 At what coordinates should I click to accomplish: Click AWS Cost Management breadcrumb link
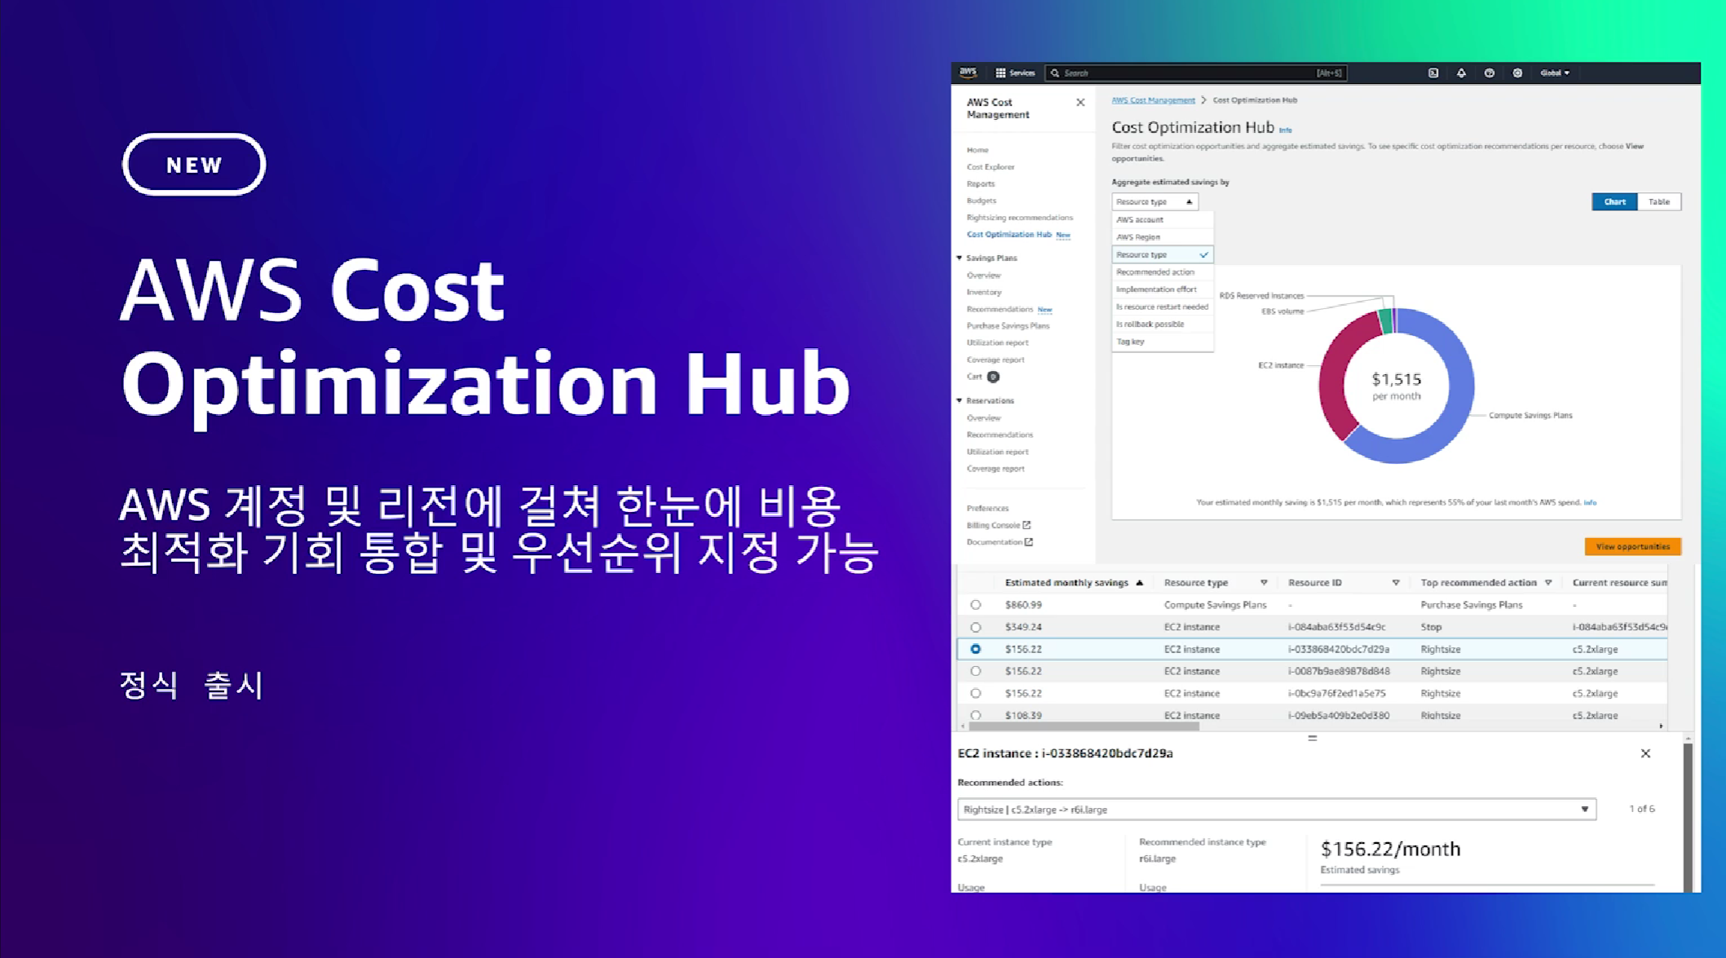[x=1153, y=100]
